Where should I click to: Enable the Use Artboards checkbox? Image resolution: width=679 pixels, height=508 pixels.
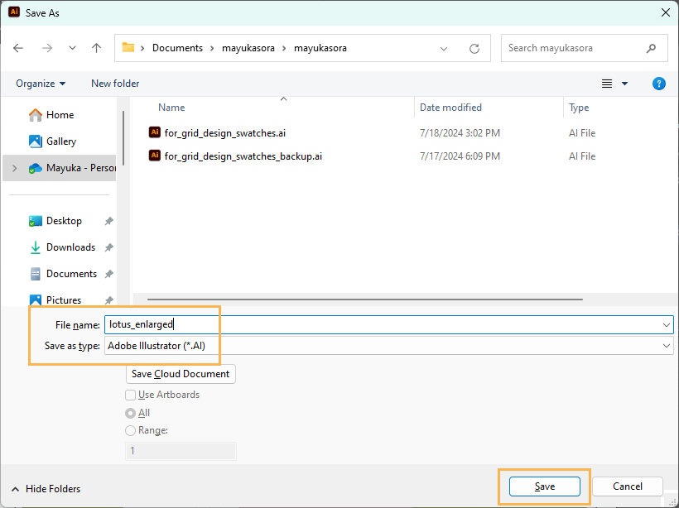130,395
